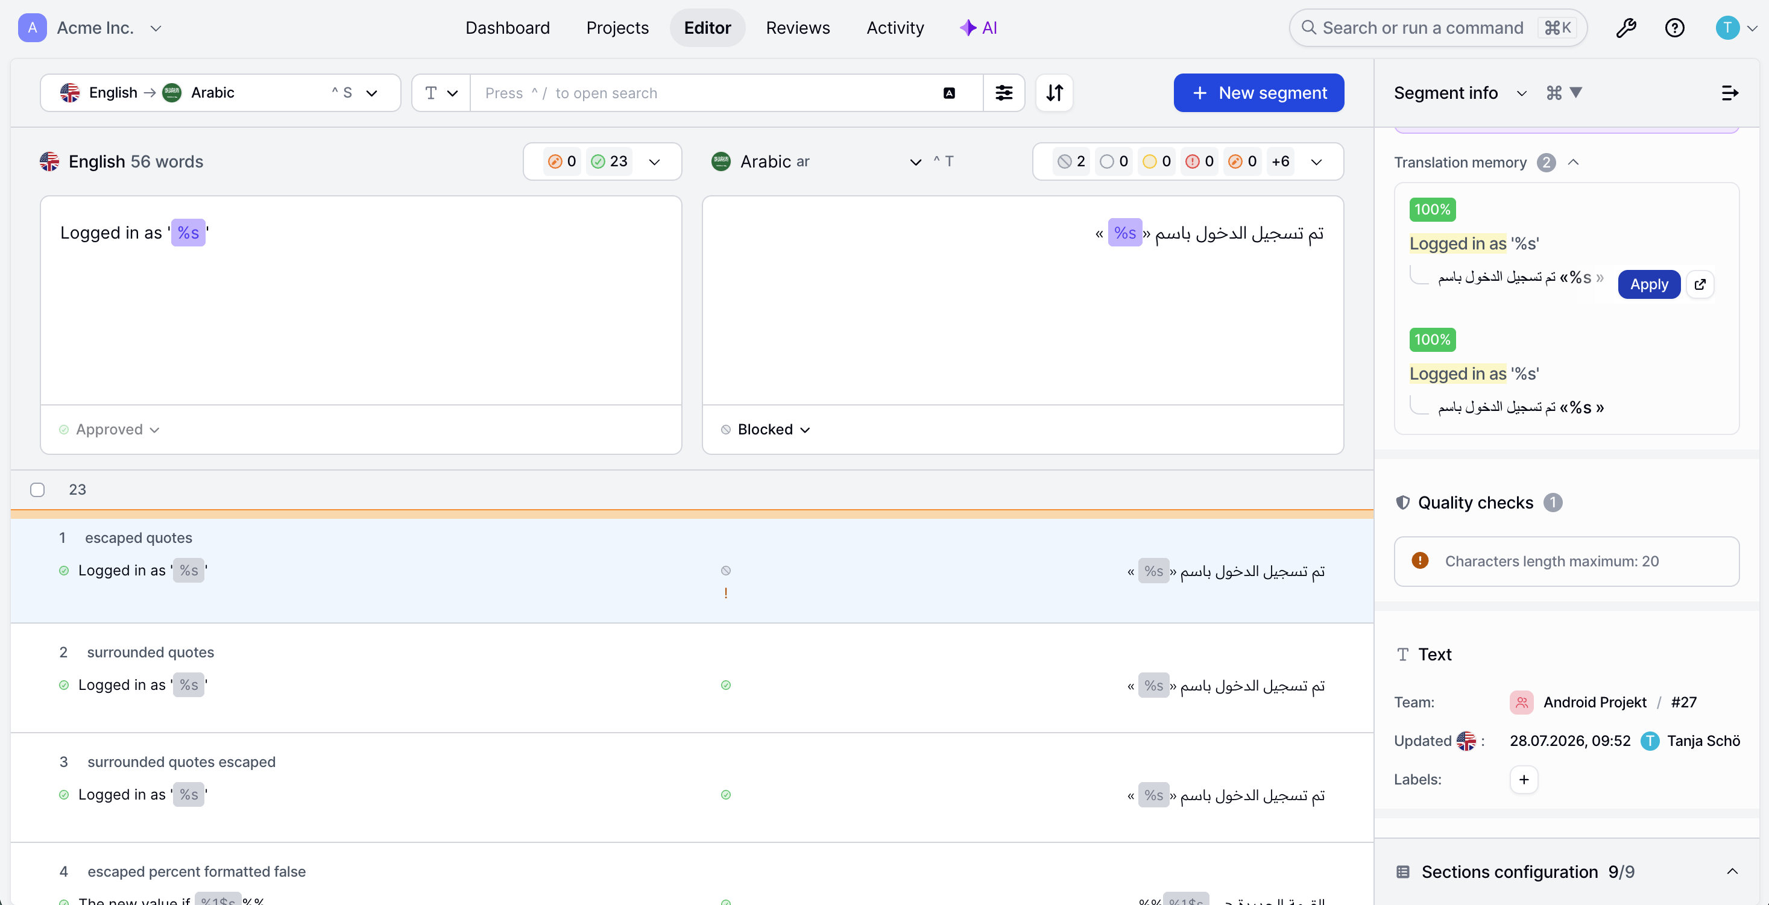The height and width of the screenshot is (905, 1769).
Task: Open the Projects tab
Action: [x=617, y=28]
